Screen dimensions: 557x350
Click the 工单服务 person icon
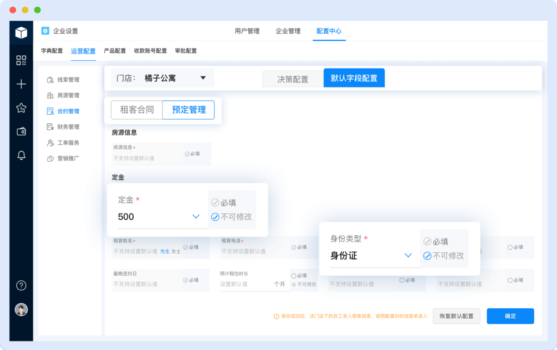click(50, 143)
